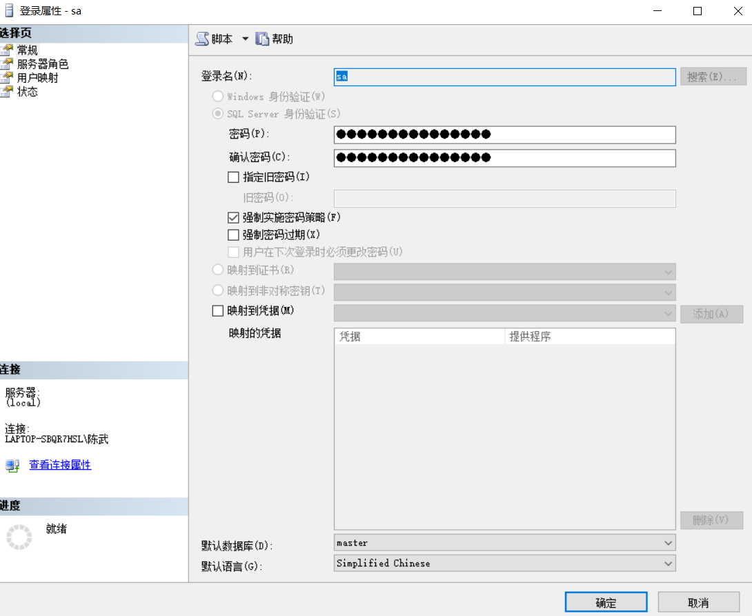
Task: Click the 状态 page icon
Action: point(7,91)
